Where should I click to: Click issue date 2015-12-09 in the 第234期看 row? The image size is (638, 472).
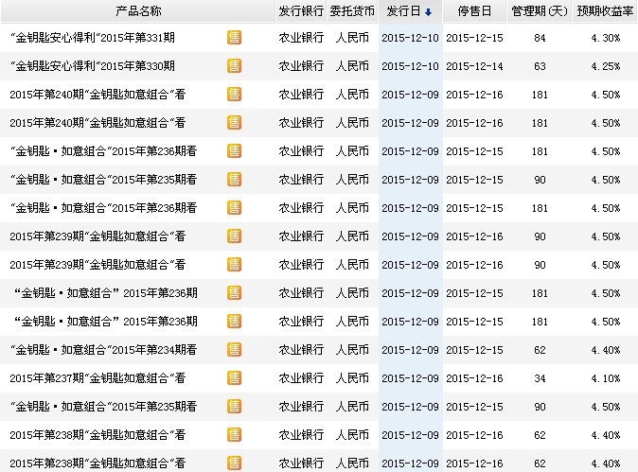pyautogui.click(x=410, y=350)
